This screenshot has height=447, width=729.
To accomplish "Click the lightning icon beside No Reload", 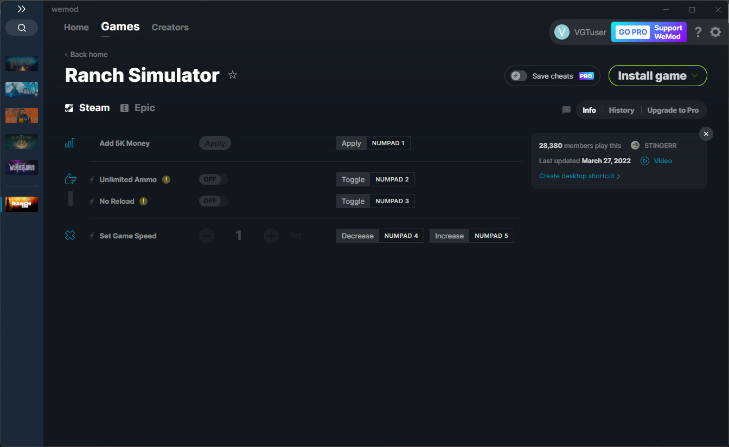I will (x=92, y=201).
